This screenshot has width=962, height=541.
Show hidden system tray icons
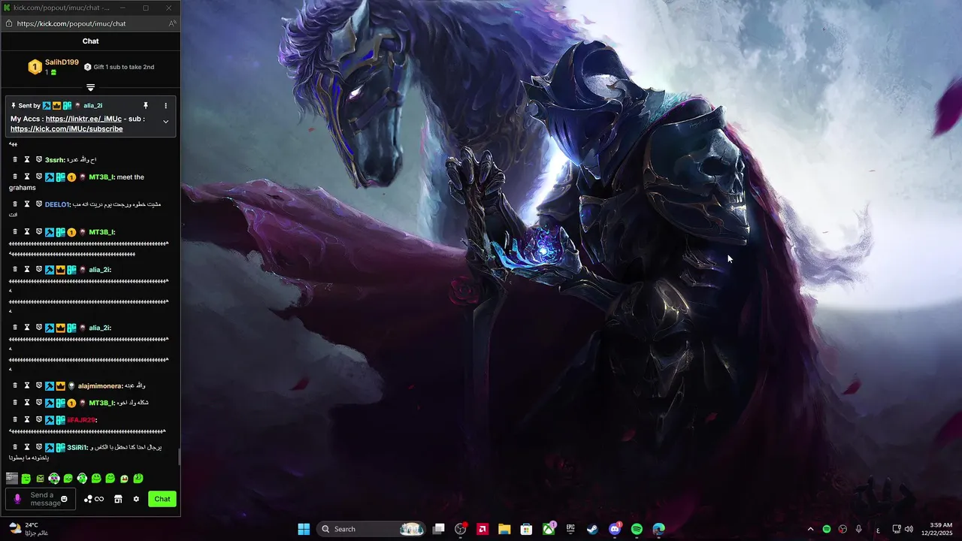810,529
